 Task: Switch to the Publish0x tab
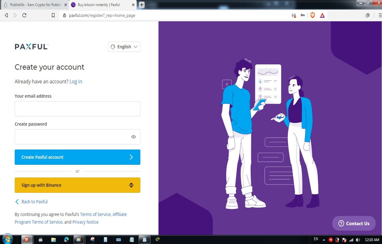pos(34,5)
